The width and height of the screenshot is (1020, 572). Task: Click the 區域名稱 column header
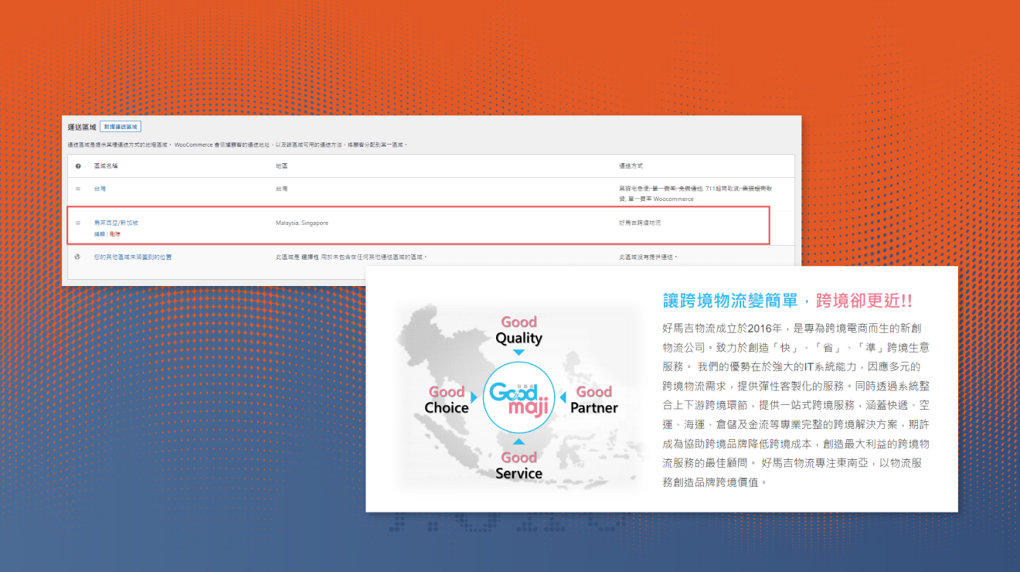106,166
